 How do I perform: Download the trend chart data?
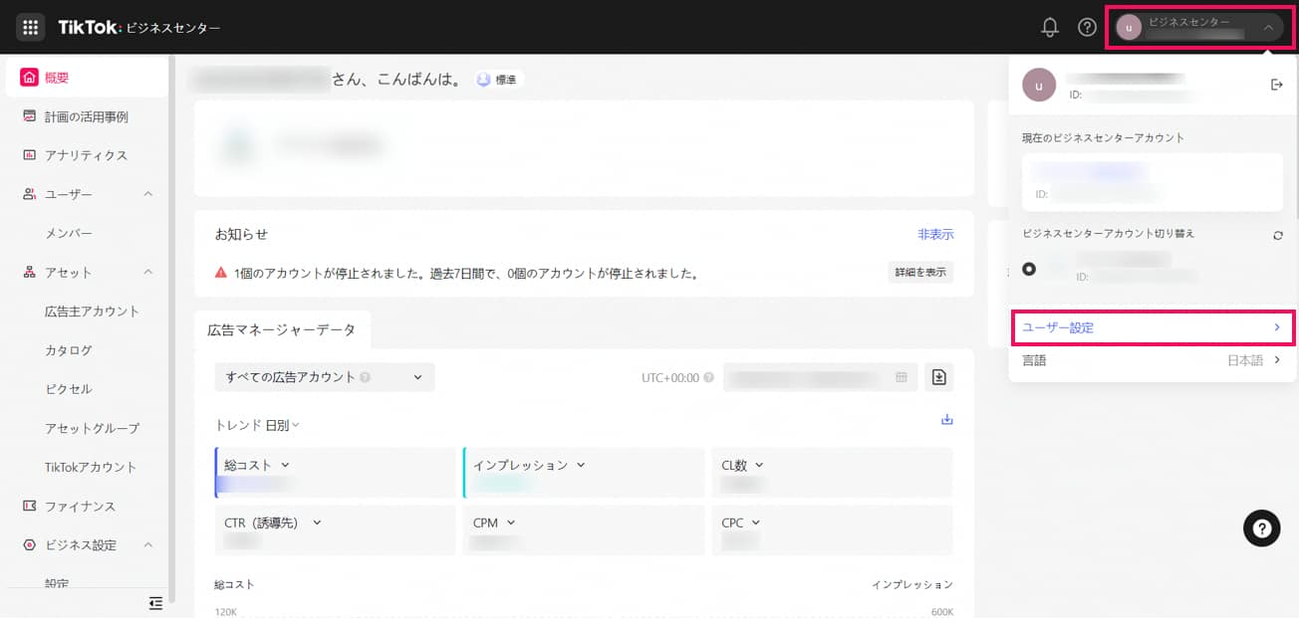pos(946,420)
